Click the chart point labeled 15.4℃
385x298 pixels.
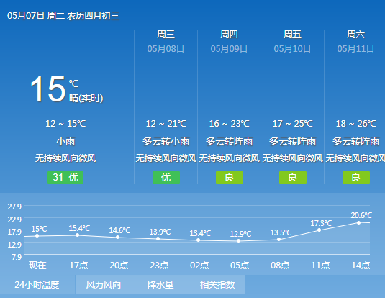(x=77, y=235)
